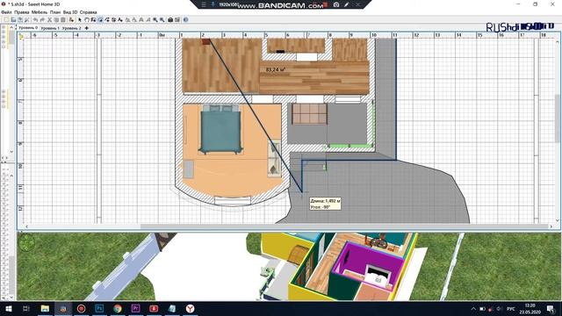Click the 3D view navigation arrows widget
The image size is (562, 316).
coord(27,243)
